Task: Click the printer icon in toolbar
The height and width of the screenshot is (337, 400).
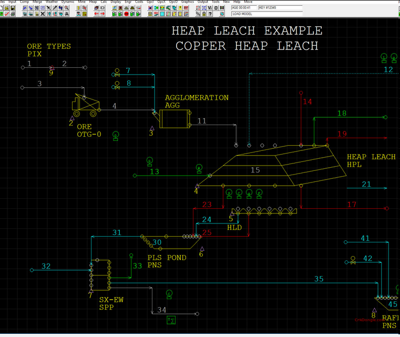Action: (13, 14)
